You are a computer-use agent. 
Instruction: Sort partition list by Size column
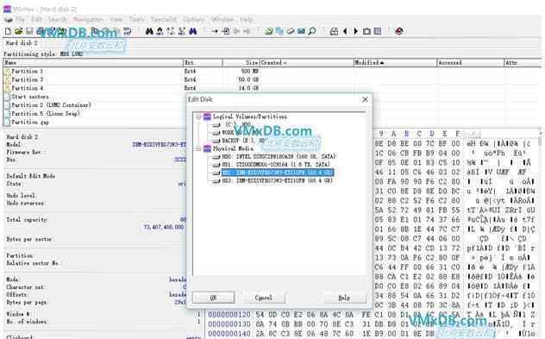(x=241, y=63)
